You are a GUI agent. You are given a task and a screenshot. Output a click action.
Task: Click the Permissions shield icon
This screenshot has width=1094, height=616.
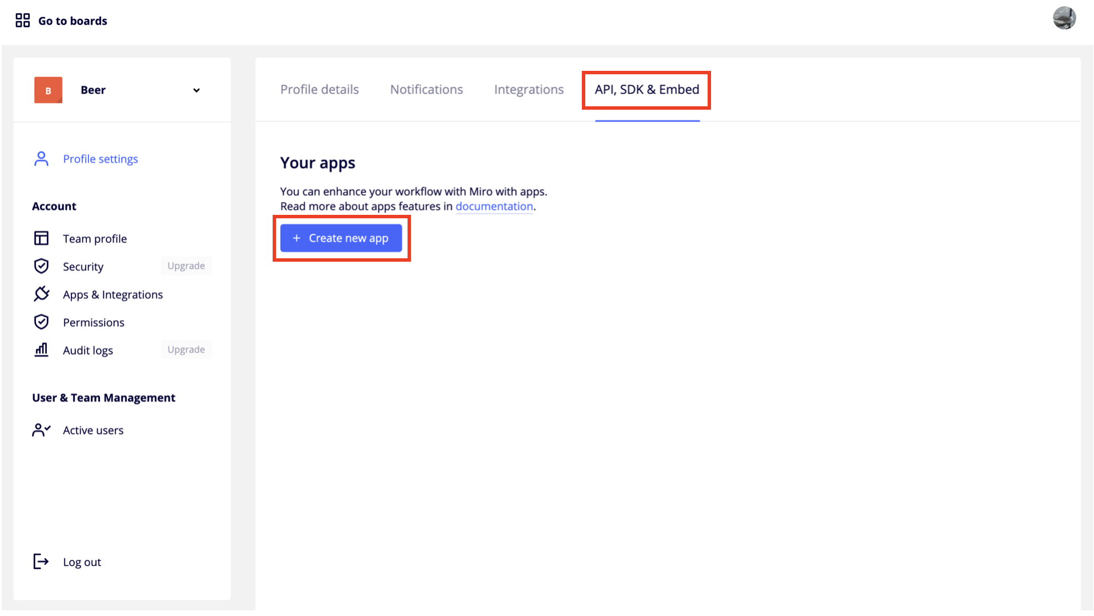(41, 322)
